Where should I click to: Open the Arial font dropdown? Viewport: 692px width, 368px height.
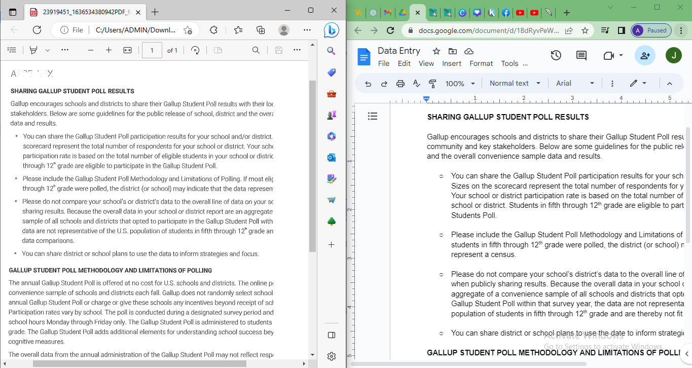tap(575, 84)
